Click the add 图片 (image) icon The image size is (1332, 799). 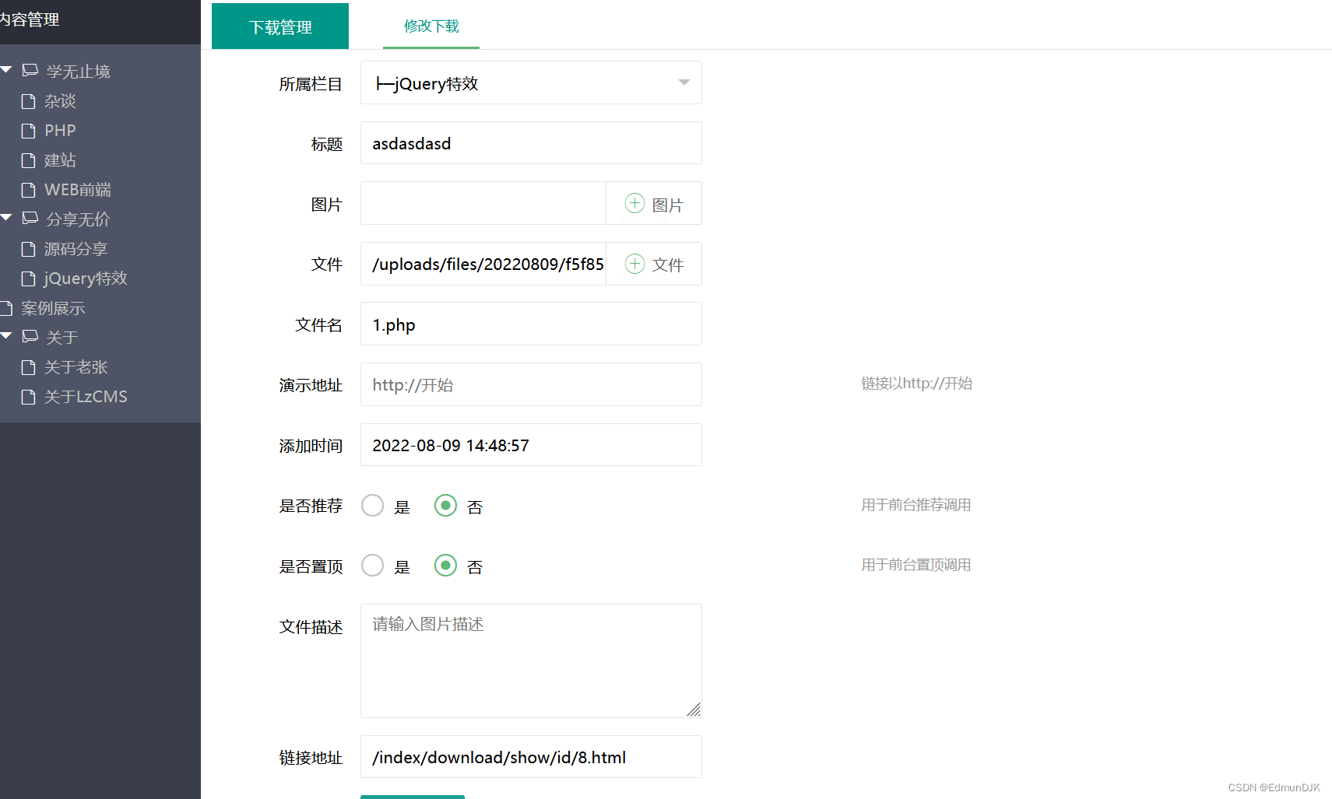(634, 203)
